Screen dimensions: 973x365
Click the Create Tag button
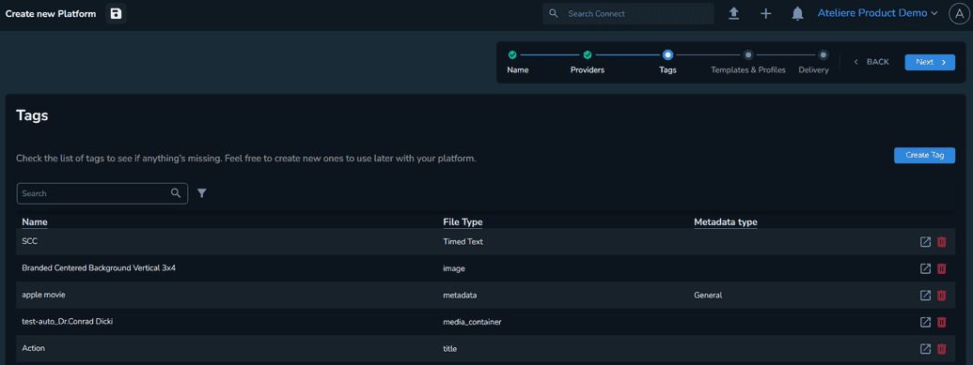pos(924,156)
